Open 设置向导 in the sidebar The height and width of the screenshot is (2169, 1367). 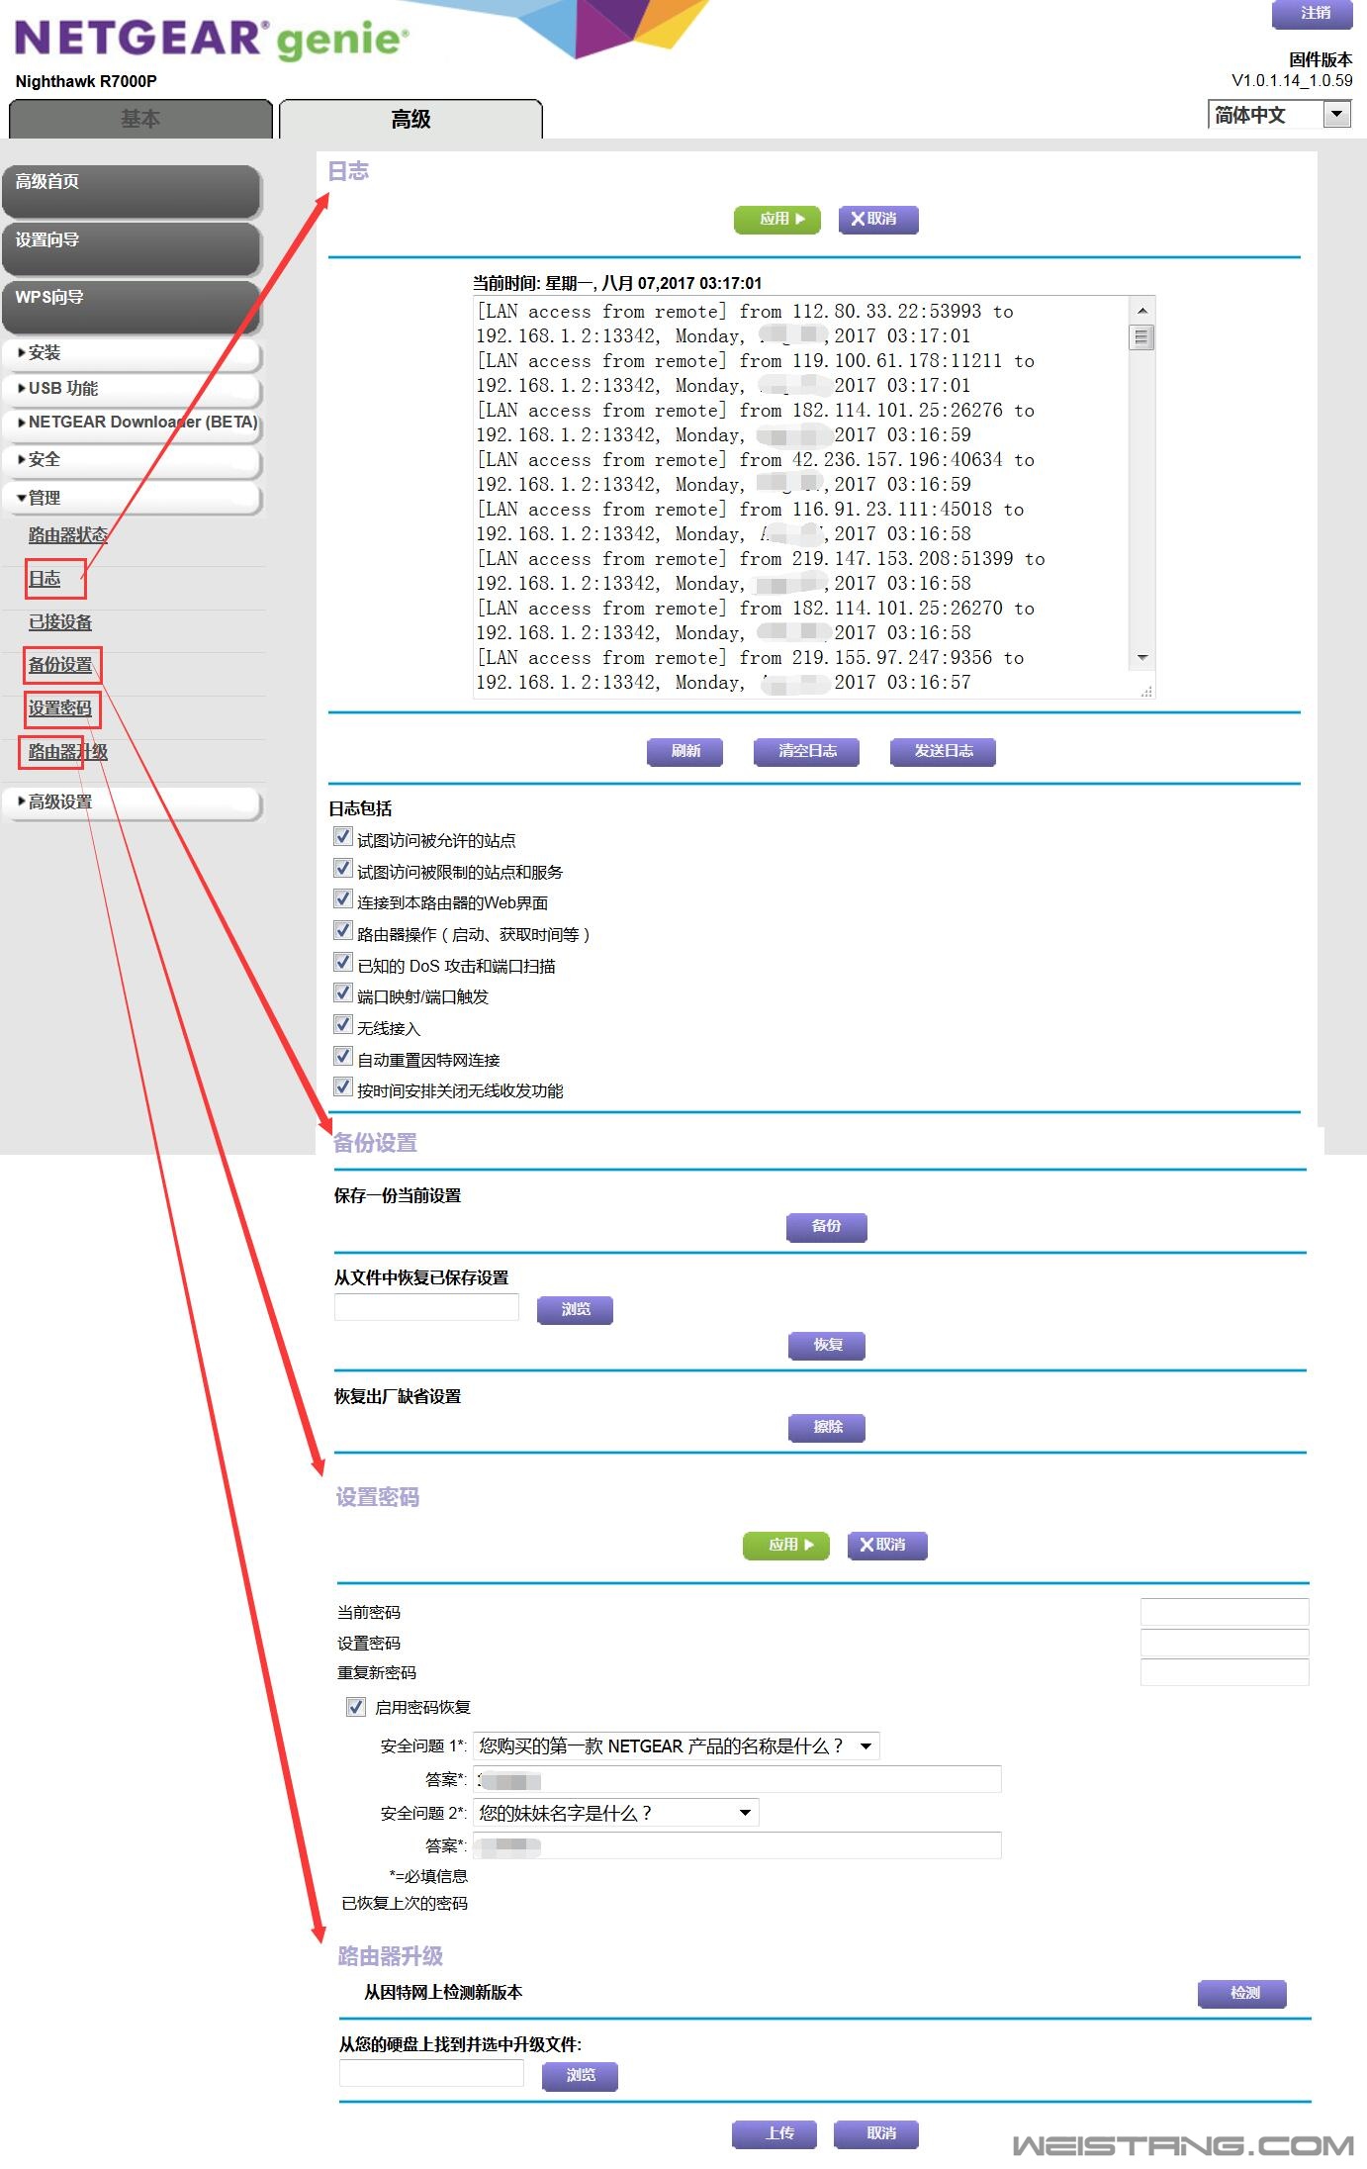(132, 248)
